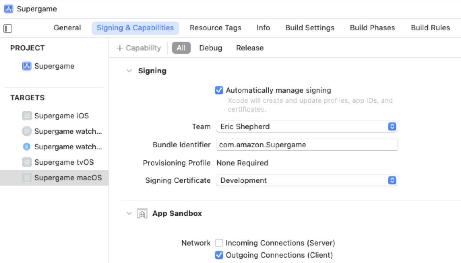Collapse the Signing section

tap(129, 71)
